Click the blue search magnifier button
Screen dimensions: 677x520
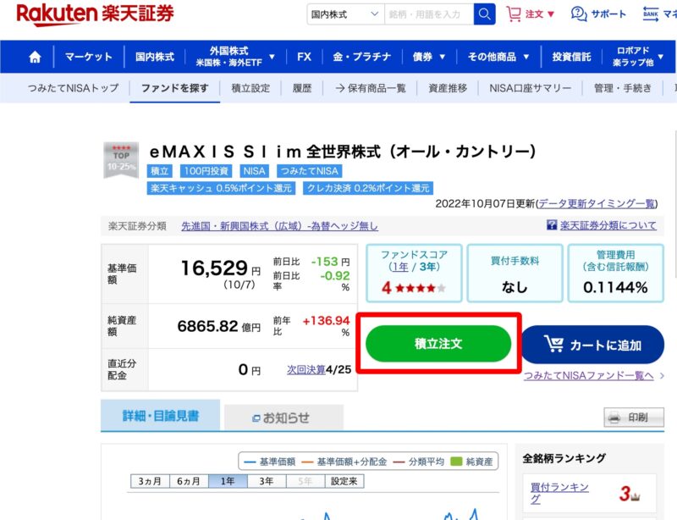point(484,14)
